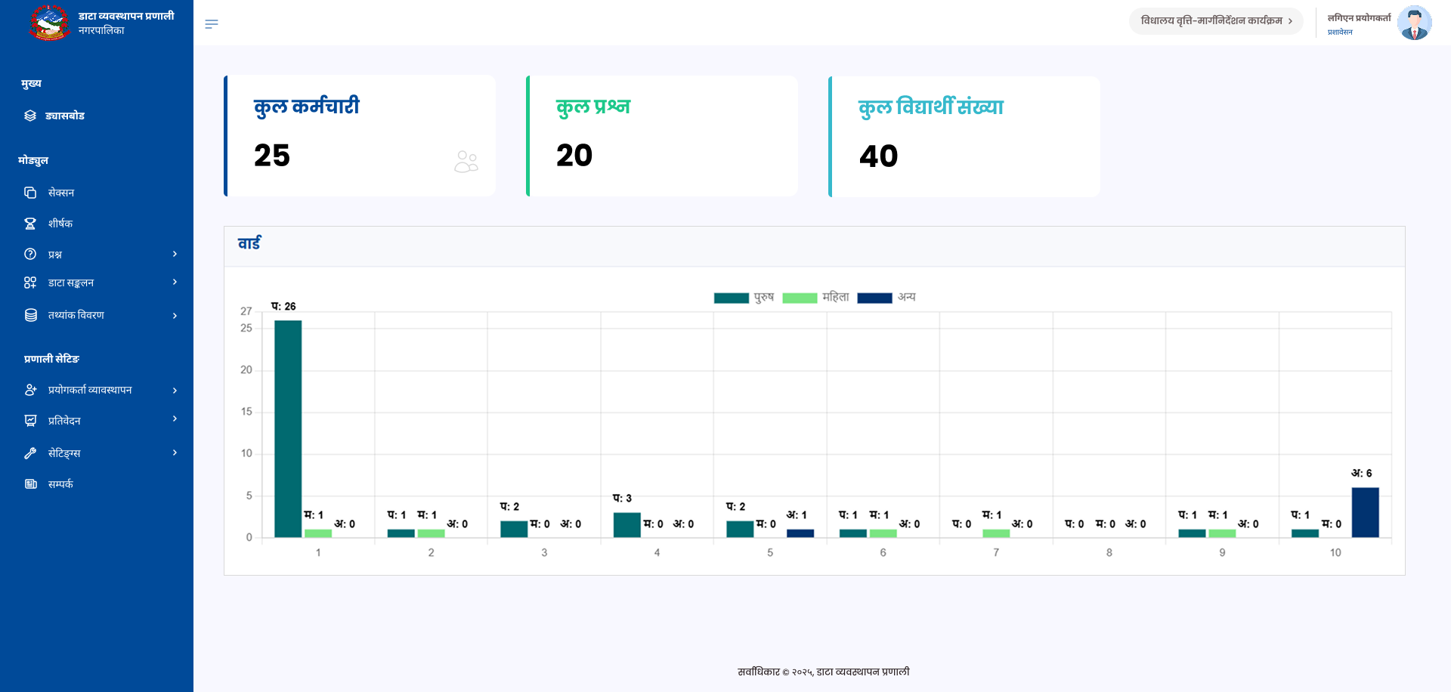Select ड्यासबोर्ड from the sidebar menu
The image size is (1451, 692).
click(x=68, y=116)
